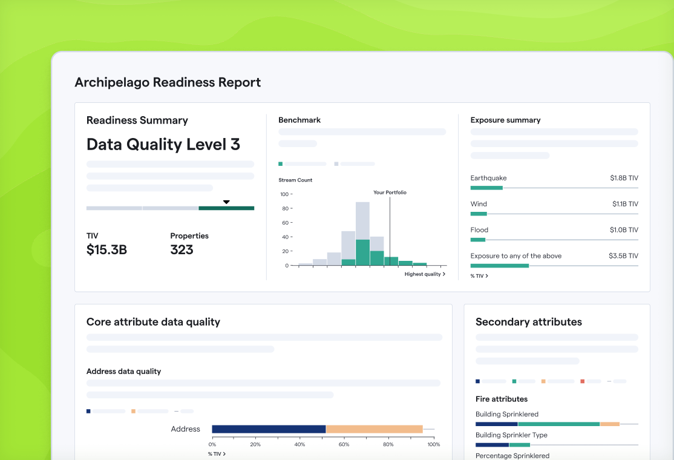Click the Your Portfolio marker label
The width and height of the screenshot is (674, 460).
(x=390, y=192)
